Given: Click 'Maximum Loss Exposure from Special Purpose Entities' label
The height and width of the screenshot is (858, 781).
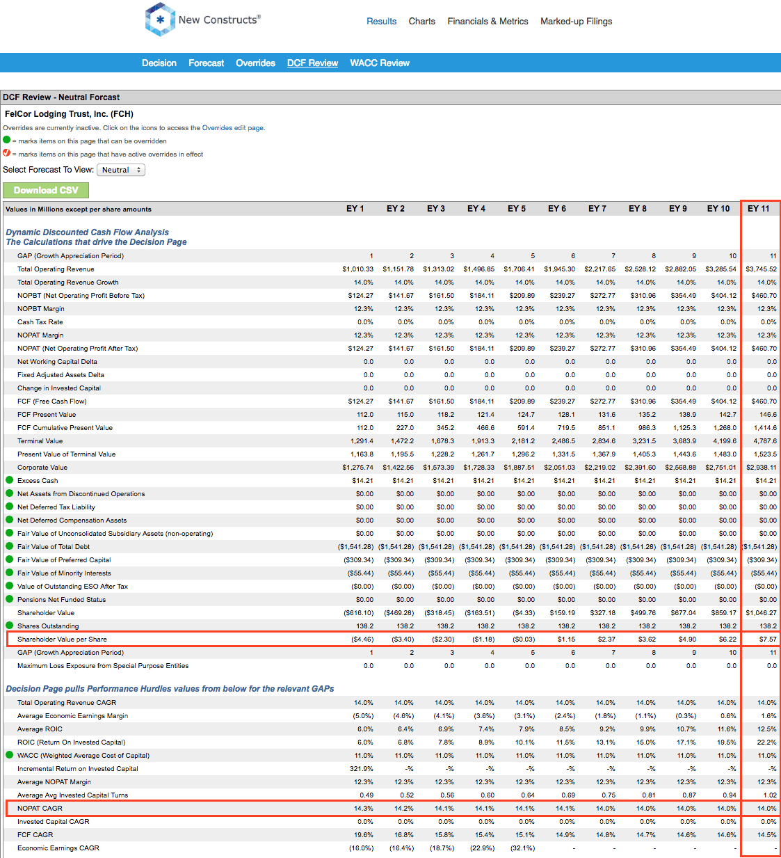Looking at the screenshot, I should pos(103,666).
